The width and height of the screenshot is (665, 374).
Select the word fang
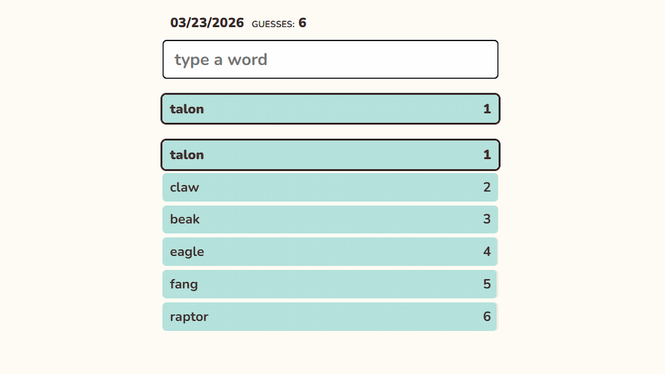pos(184,284)
